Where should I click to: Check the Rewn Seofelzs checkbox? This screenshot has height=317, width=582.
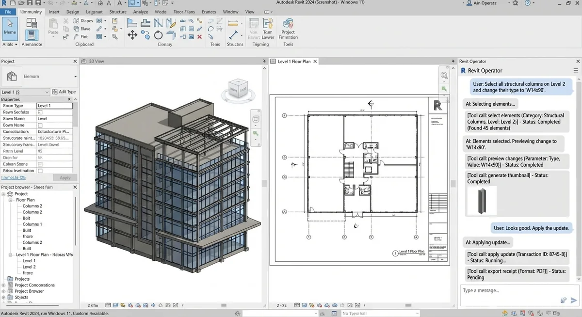point(39,112)
